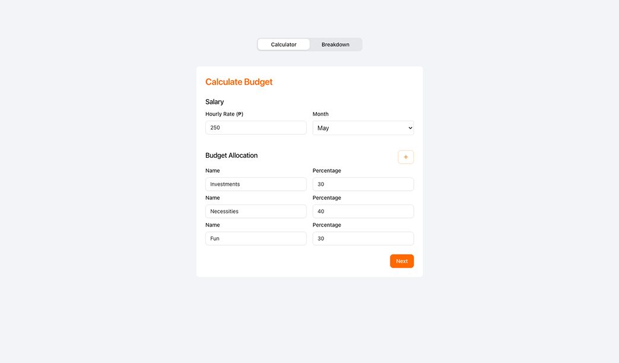Click the Hourly Rate input field
Viewport: 619px width, 363px height.
(x=255, y=127)
